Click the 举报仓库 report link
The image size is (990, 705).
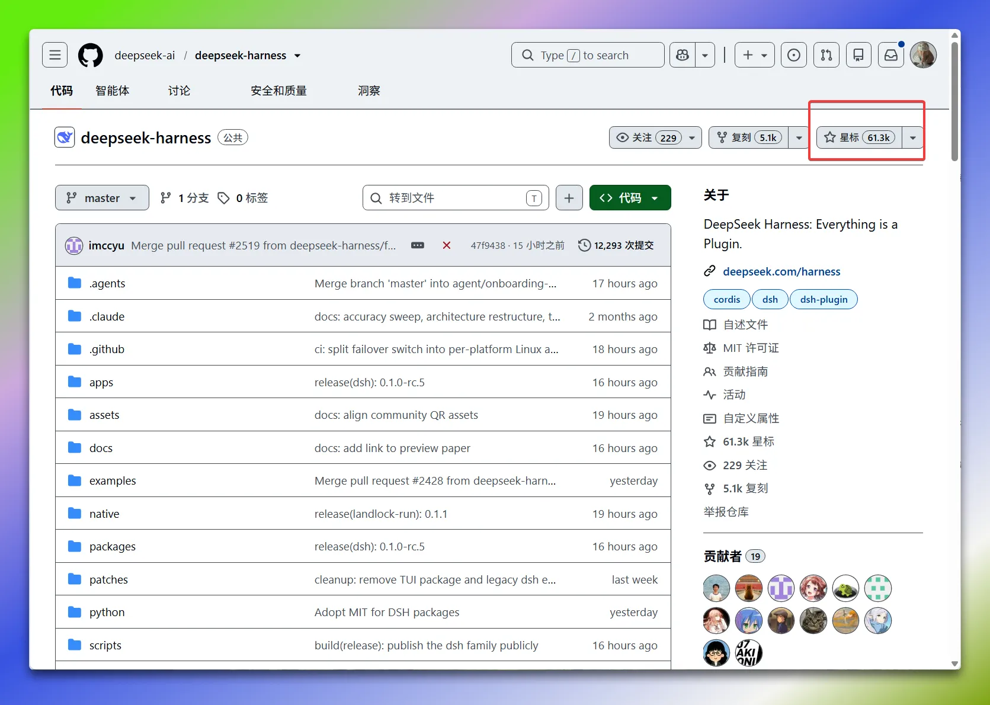(x=726, y=512)
